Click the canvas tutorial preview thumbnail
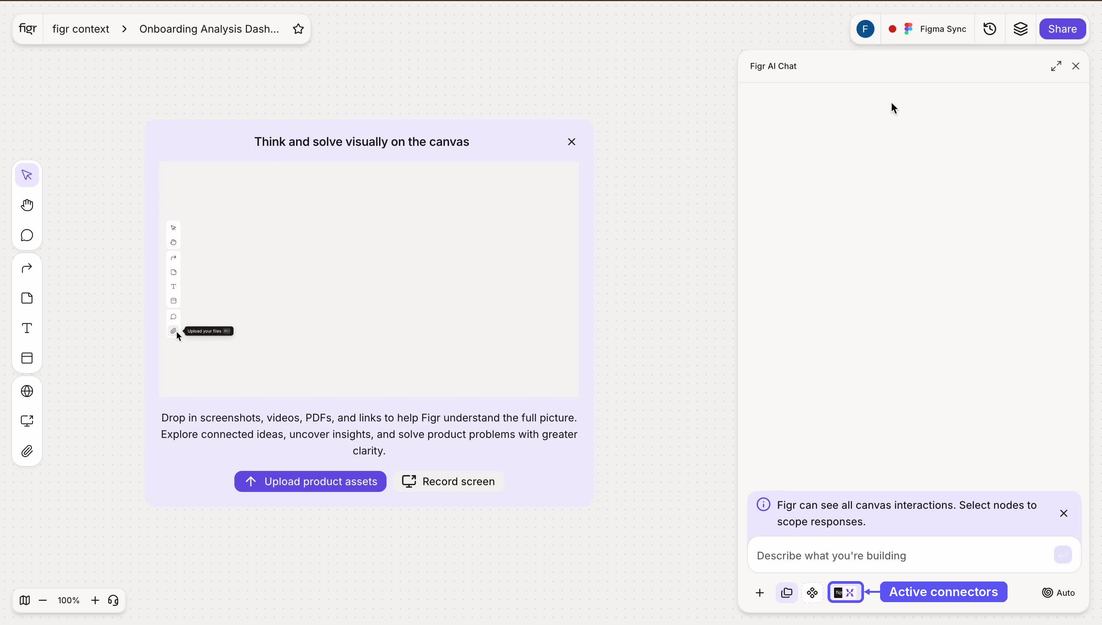This screenshot has width=1102, height=625. 368,279
